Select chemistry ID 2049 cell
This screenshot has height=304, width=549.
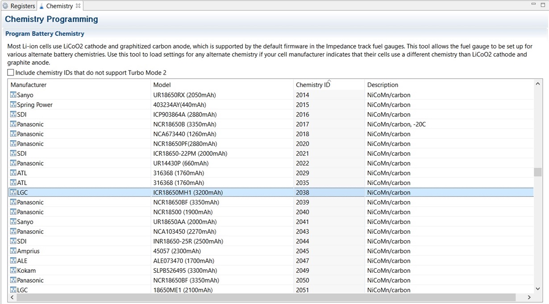tap(303, 271)
